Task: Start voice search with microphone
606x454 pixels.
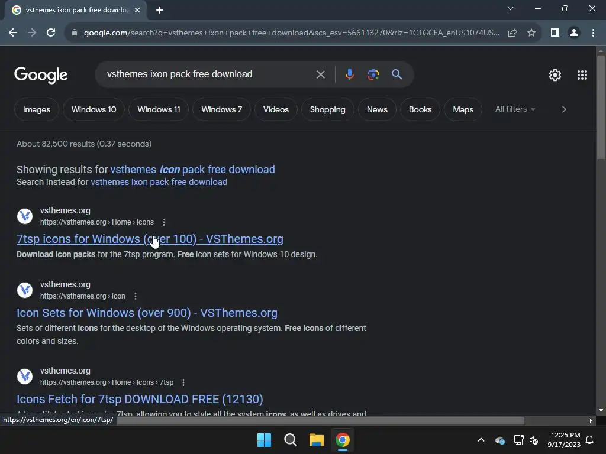Action: pyautogui.click(x=349, y=74)
